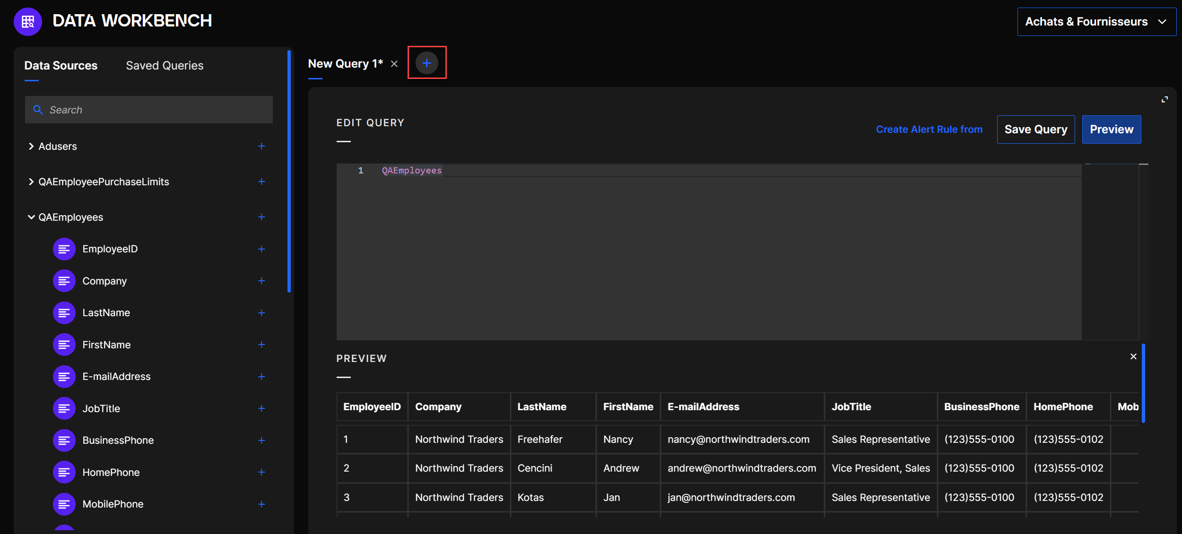Click the expand editor fullscreen icon

tap(1165, 99)
